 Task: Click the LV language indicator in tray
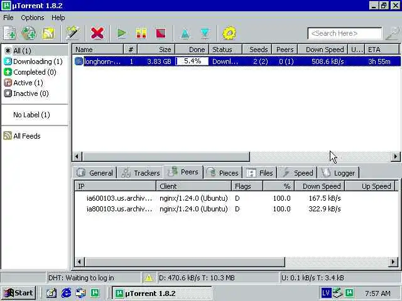click(326, 293)
